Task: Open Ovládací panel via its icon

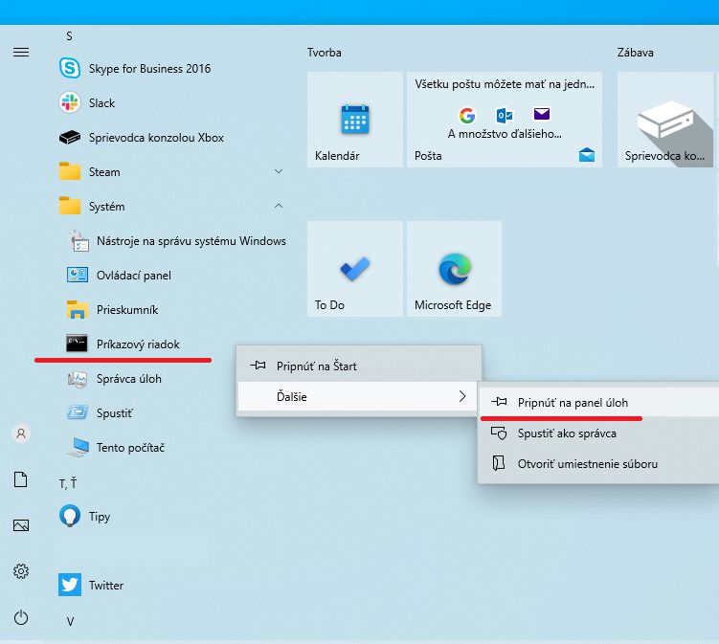Action: pyautogui.click(x=78, y=275)
